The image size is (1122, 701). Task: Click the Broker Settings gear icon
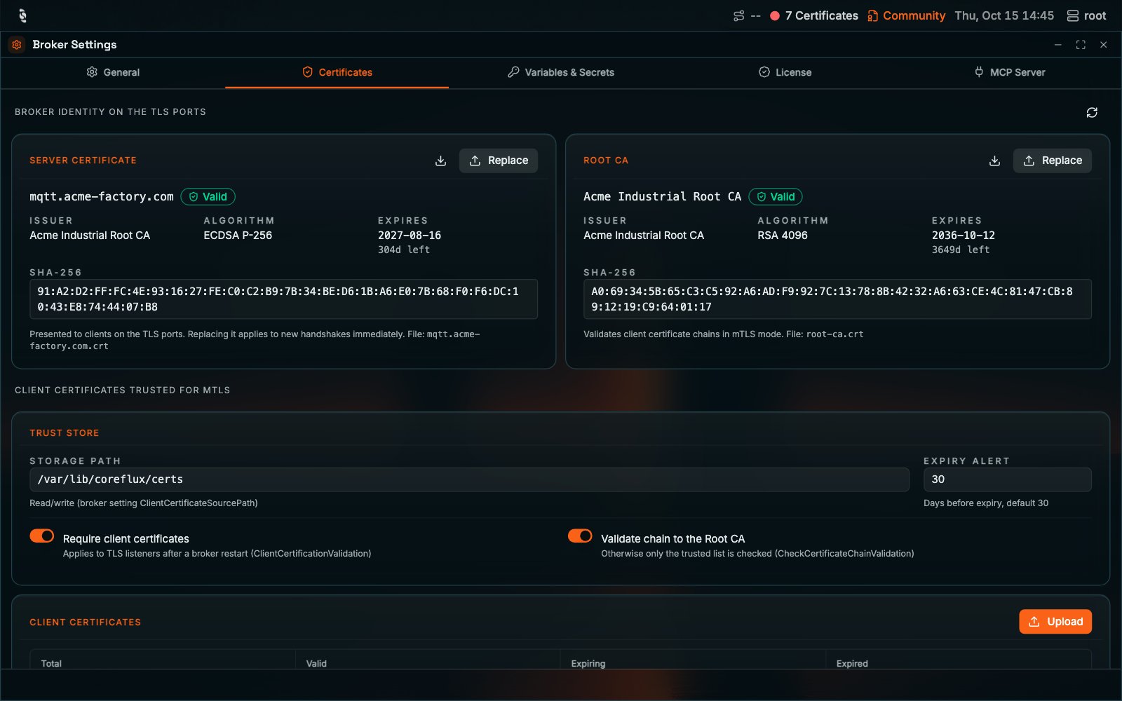(x=17, y=44)
